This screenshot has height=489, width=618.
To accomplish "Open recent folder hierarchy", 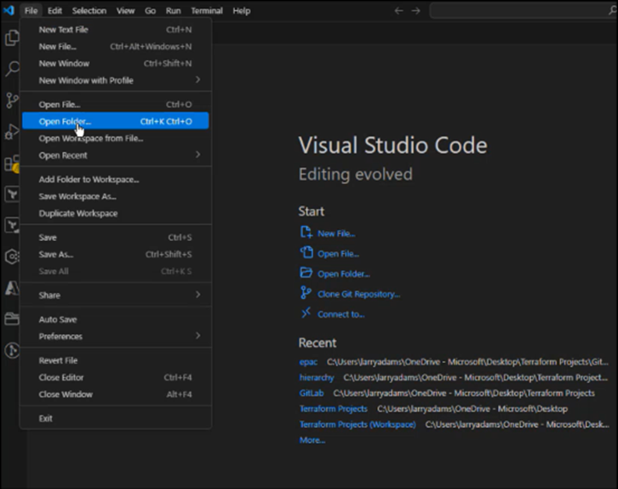I will click(317, 377).
